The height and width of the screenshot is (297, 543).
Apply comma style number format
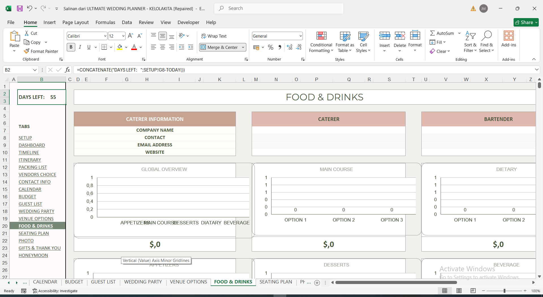(280, 47)
